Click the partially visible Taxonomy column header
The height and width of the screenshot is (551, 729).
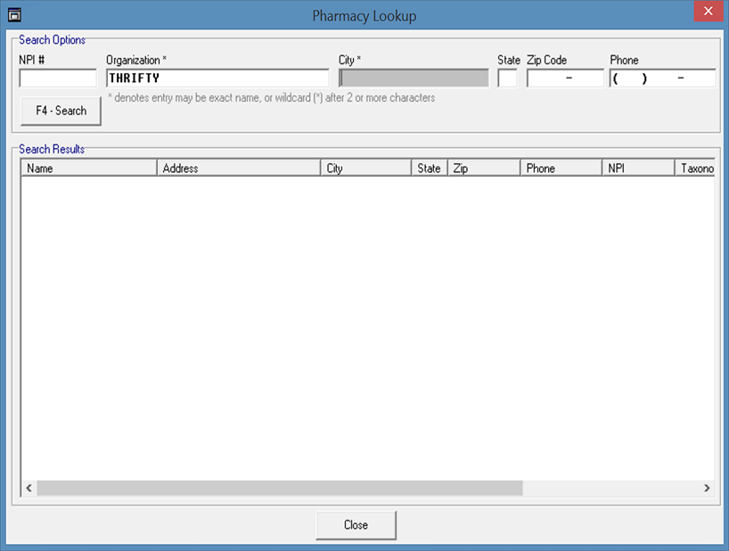(695, 169)
